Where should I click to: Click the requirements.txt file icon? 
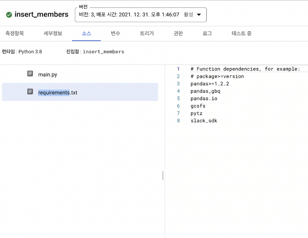click(30, 91)
